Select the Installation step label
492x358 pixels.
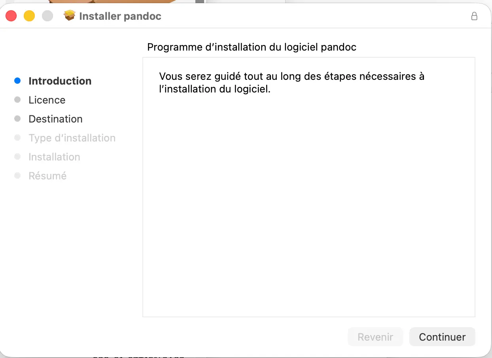(x=54, y=157)
